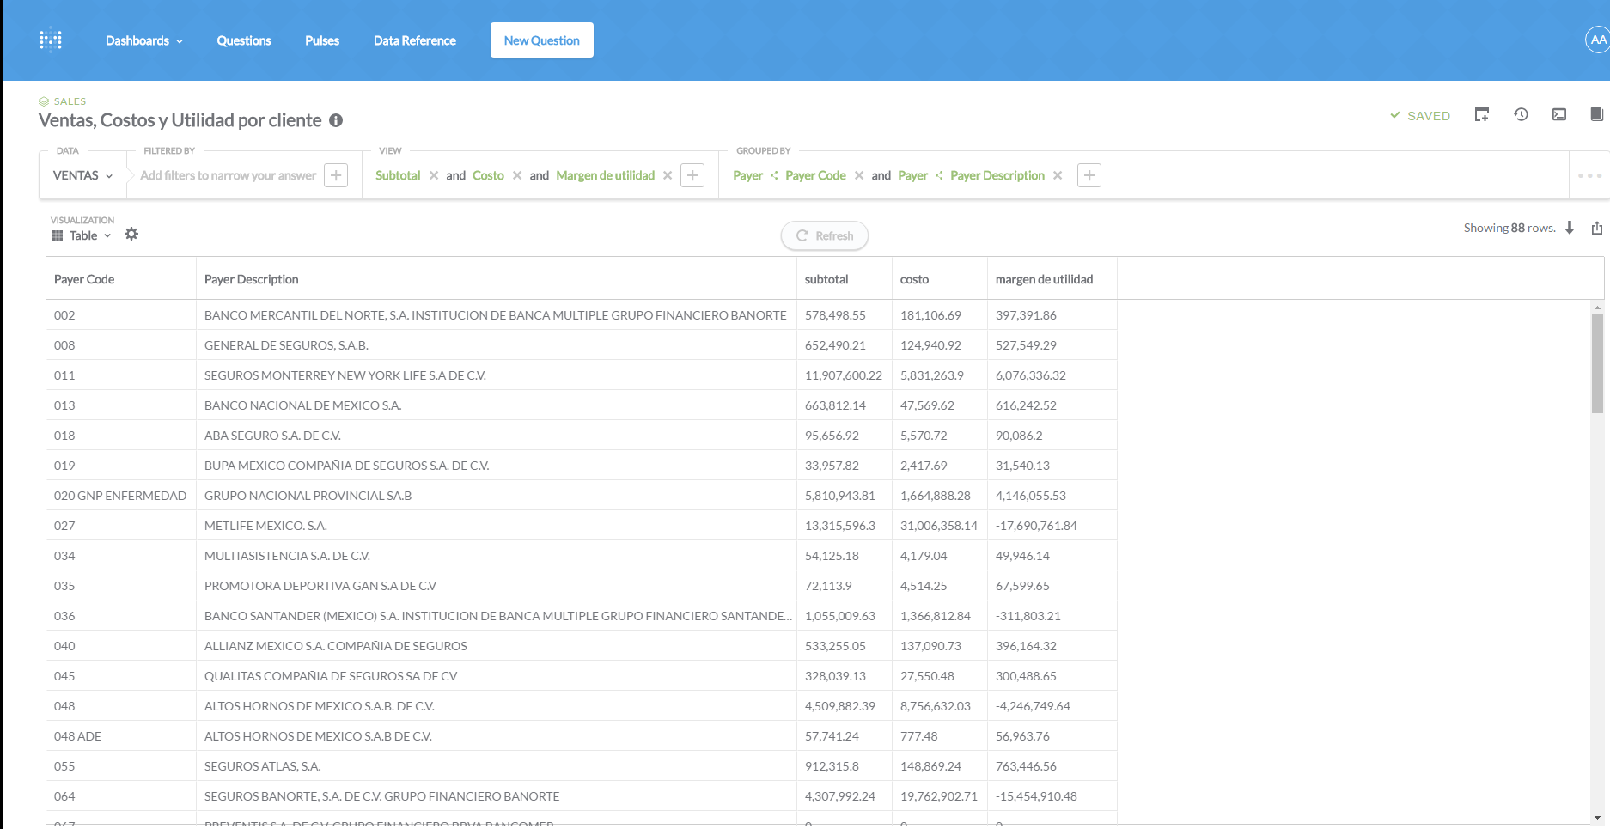Click payer code cell 002

coord(121,315)
